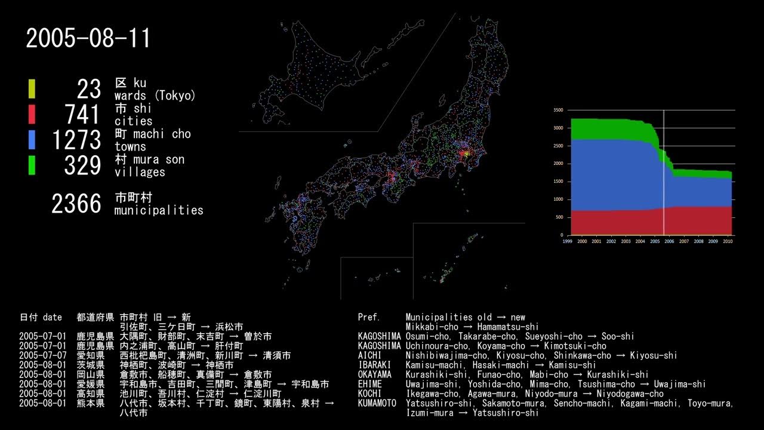764x430 pixels.
Task: Click the green villages legend swatch
Action: pyautogui.click(x=32, y=165)
